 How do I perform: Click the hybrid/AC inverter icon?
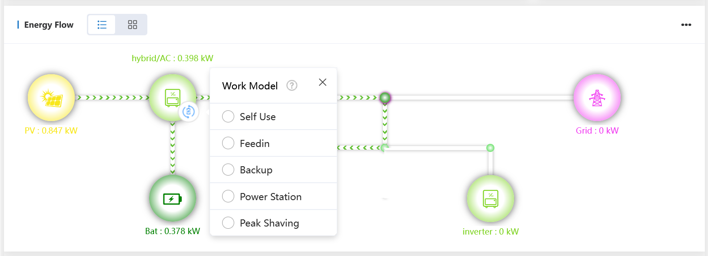click(x=172, y=97)
